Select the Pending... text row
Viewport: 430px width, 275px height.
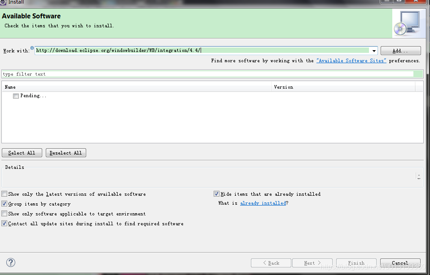(x=34, y=95)
